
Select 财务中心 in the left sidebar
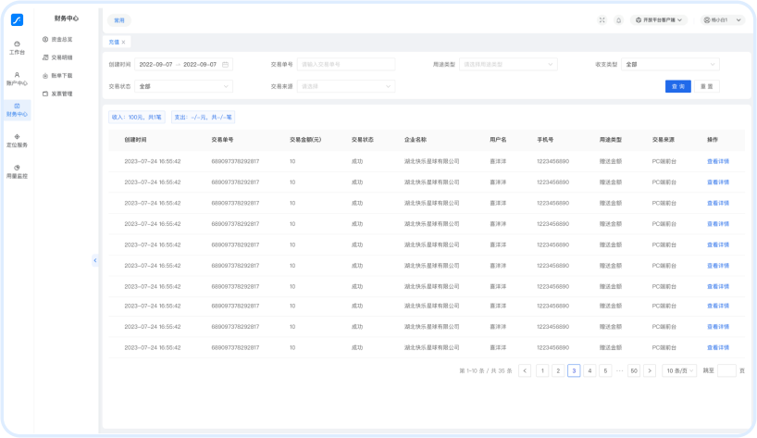tap(17, 110)
